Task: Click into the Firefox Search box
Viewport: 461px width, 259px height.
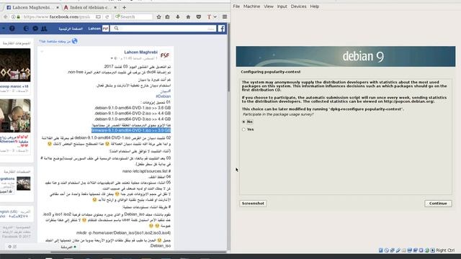Action: pyautogui.click(x=133, y=17)
